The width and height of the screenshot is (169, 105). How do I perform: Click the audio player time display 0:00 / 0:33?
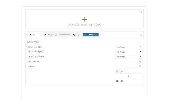[53, 35]
